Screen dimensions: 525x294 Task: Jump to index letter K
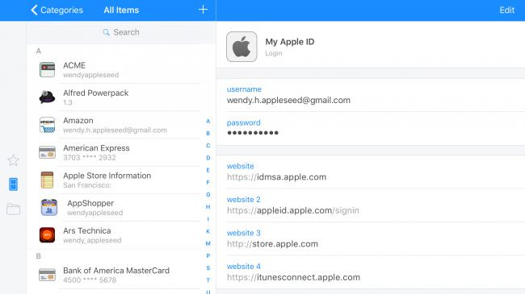coord(208,231)
